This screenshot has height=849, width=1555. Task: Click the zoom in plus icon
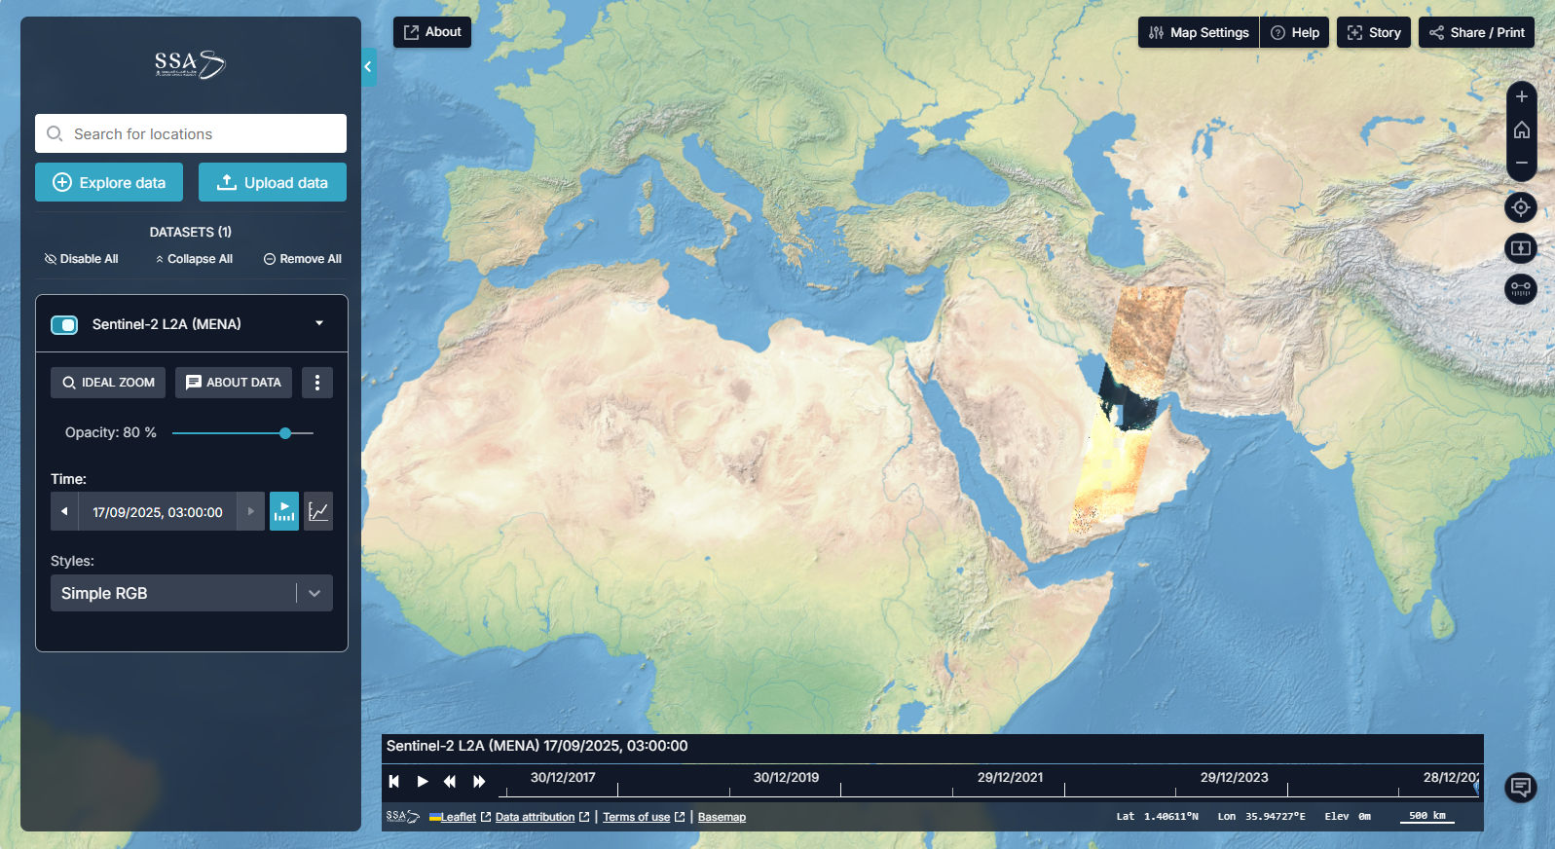click(x=1521, y=97)
